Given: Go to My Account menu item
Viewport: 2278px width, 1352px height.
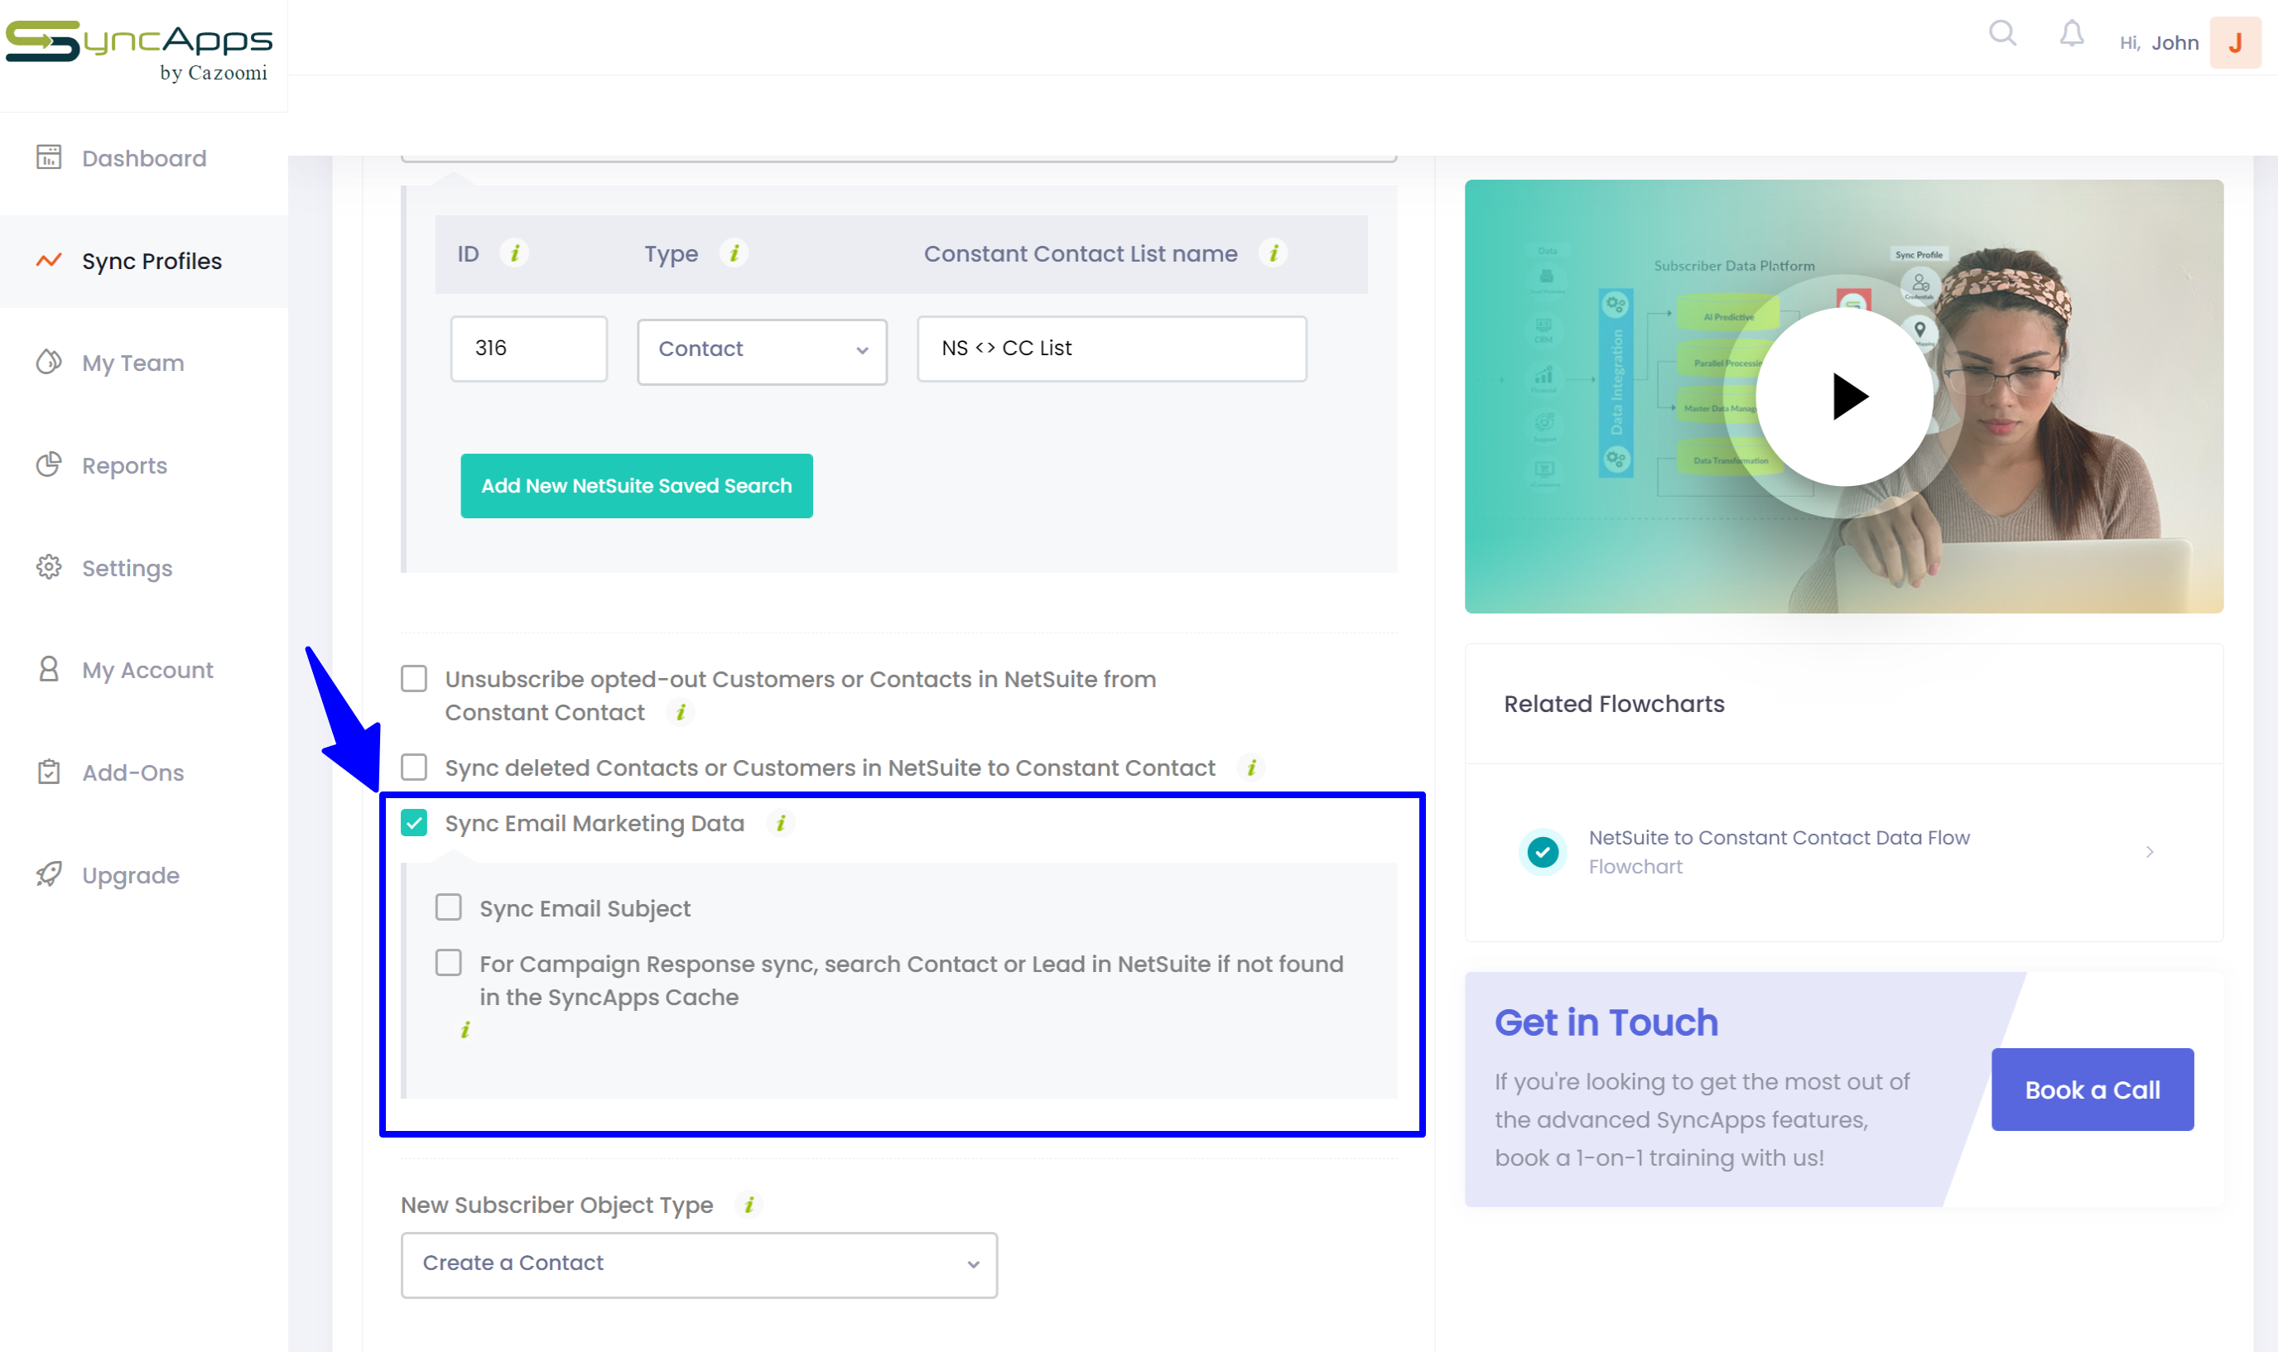Looking at the screenshot, I should click(144, 670).
